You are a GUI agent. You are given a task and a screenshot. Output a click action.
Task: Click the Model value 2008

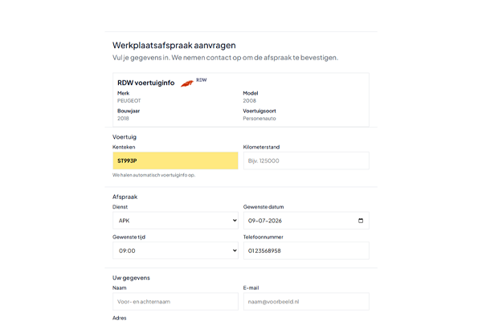[251, 100]
